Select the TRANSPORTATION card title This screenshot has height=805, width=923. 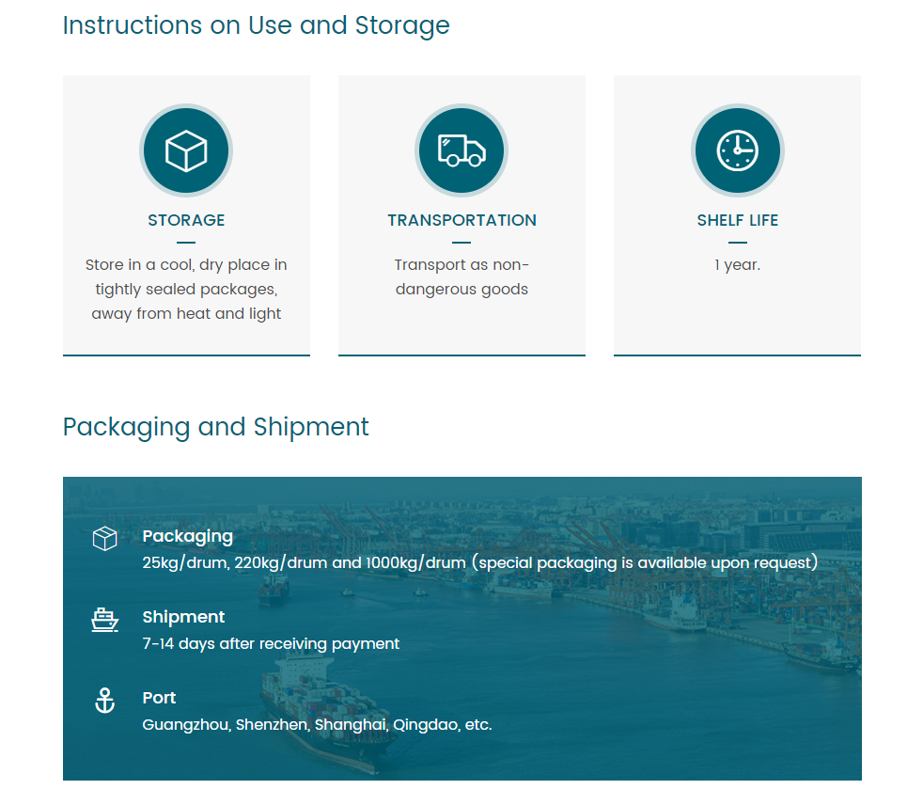tap(461, 220)
